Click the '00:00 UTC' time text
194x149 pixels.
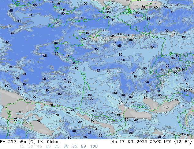161,142
